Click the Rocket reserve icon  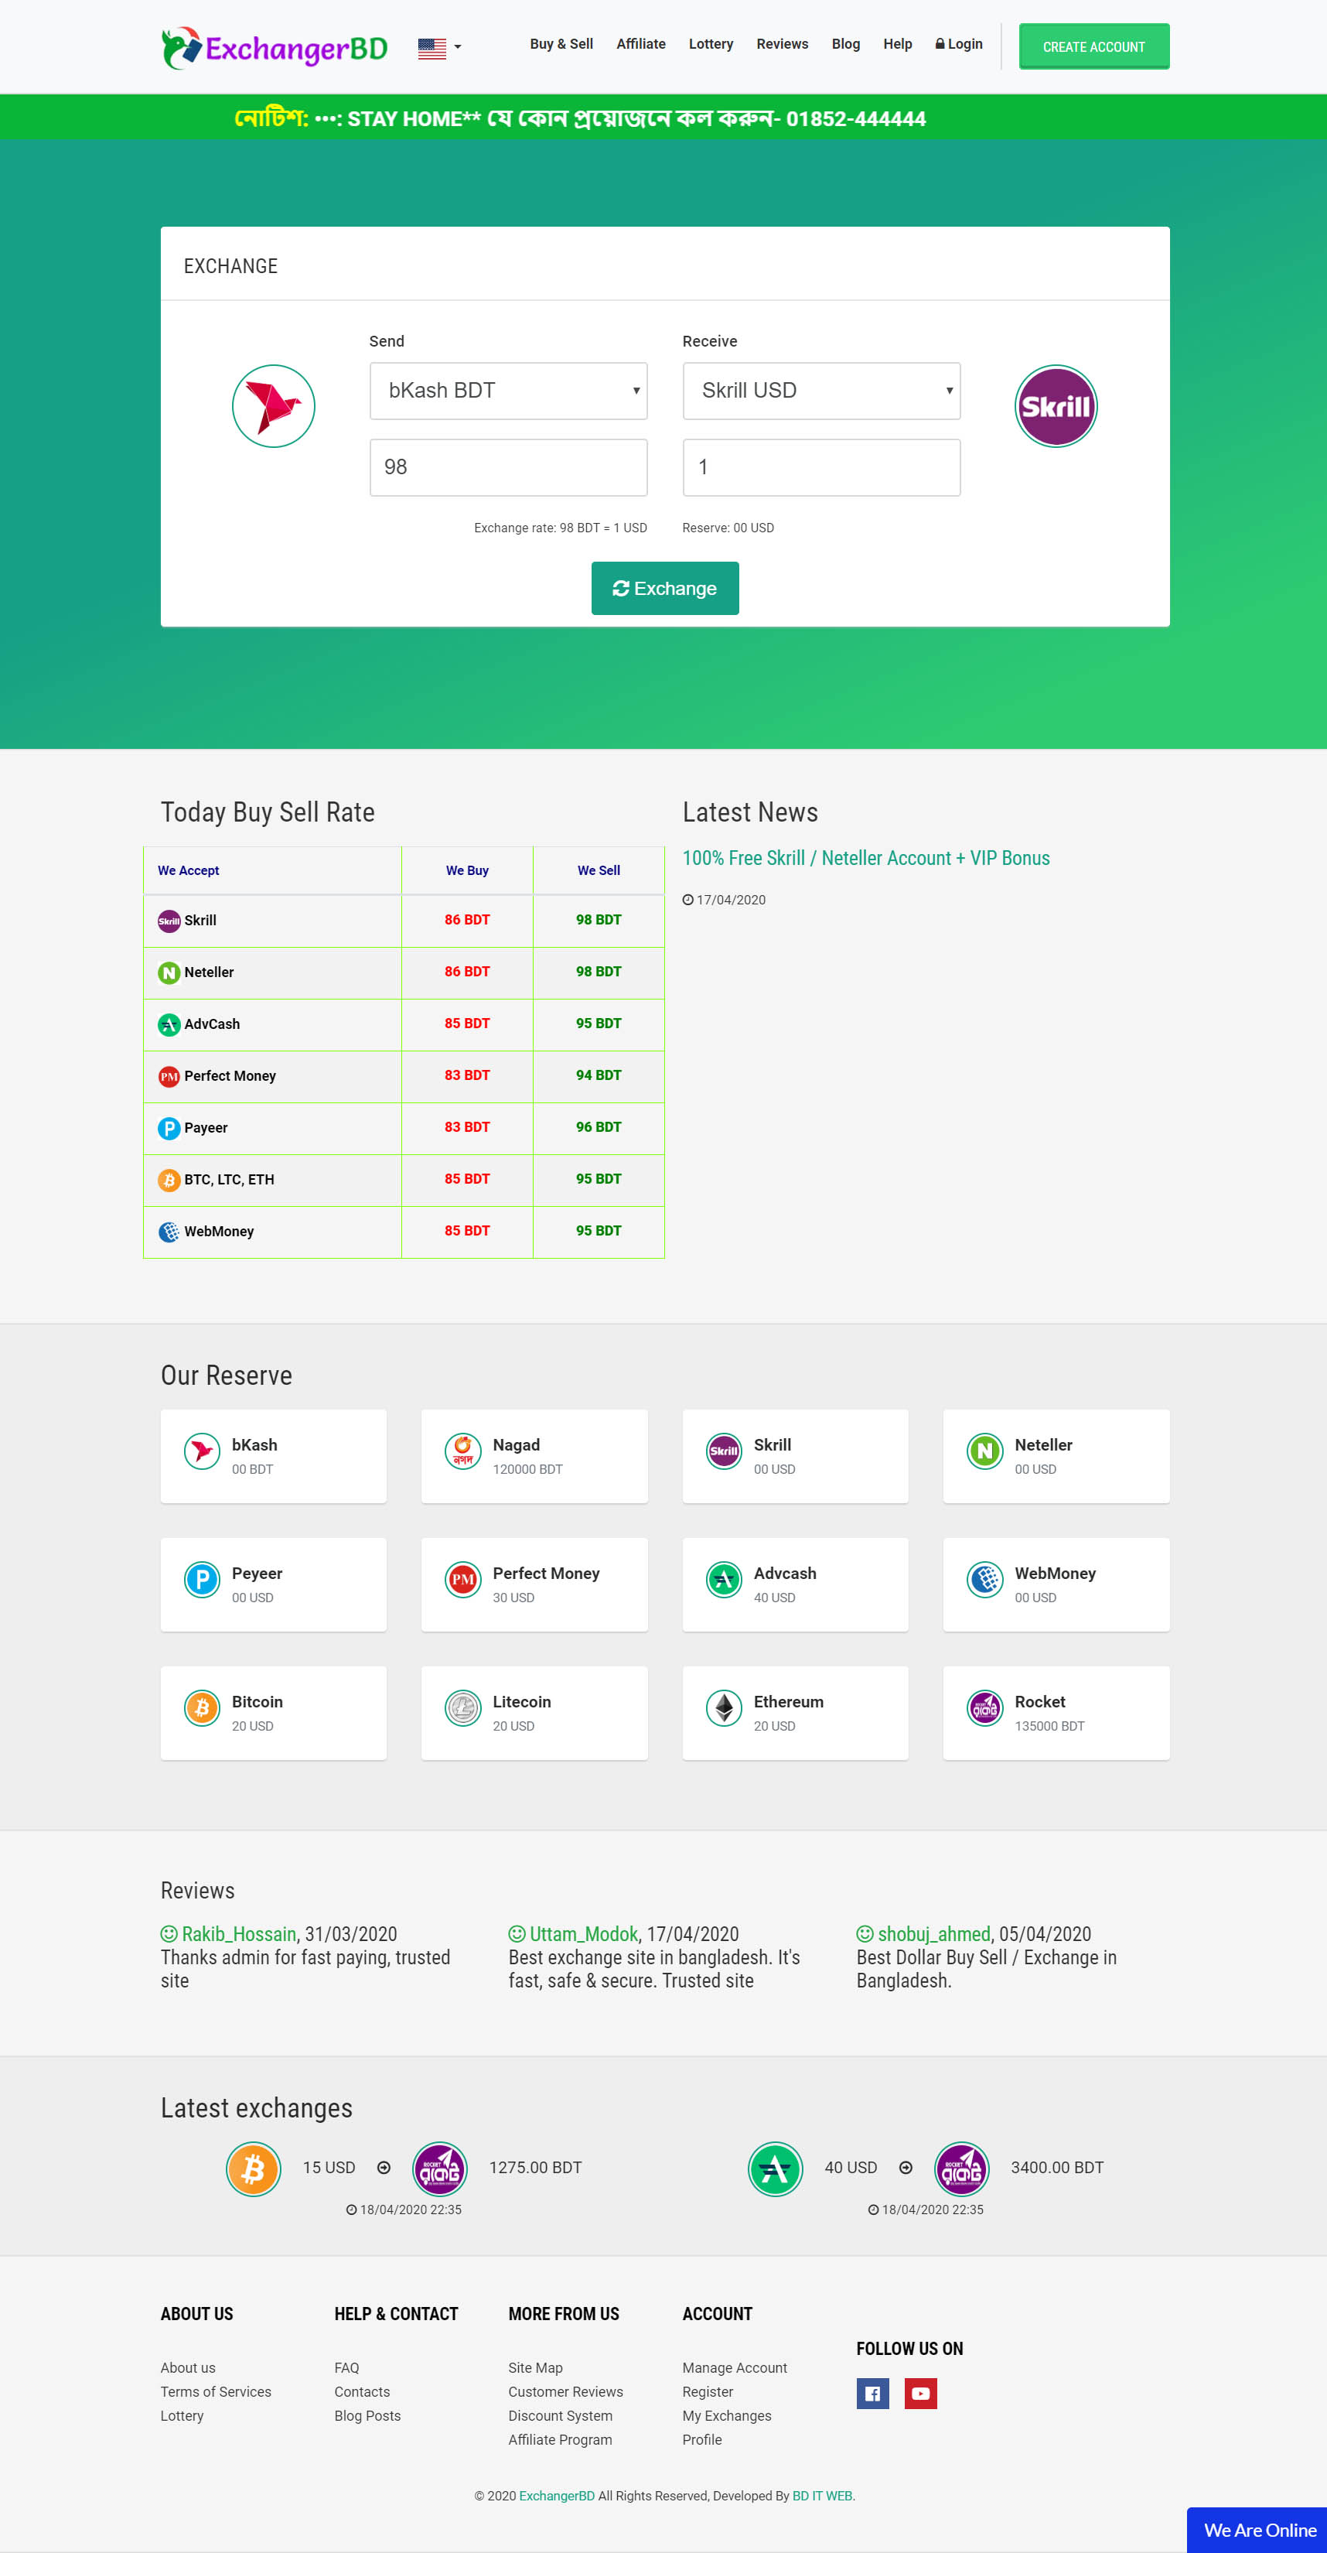[984, 1707]
